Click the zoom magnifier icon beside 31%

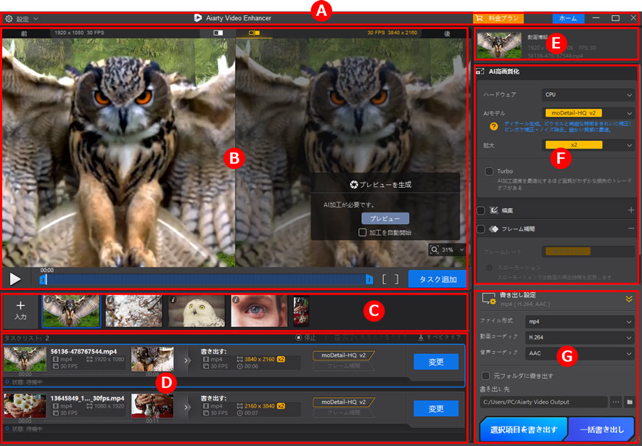[x=435, y=249]
